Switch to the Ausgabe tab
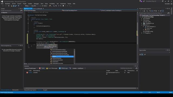Image resolution: width=173 pixels, height=97 pixels. pyautogui.click(x=45, y=90)
